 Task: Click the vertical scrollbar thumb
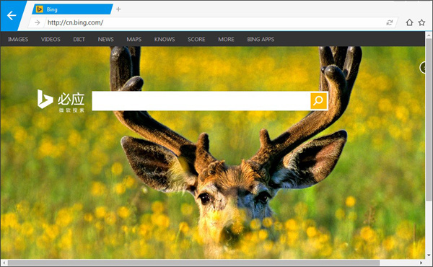tap(428, 120)
